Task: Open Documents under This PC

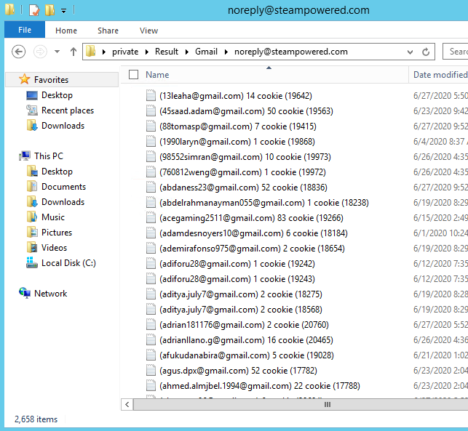Action: click(x=63, y=187)
